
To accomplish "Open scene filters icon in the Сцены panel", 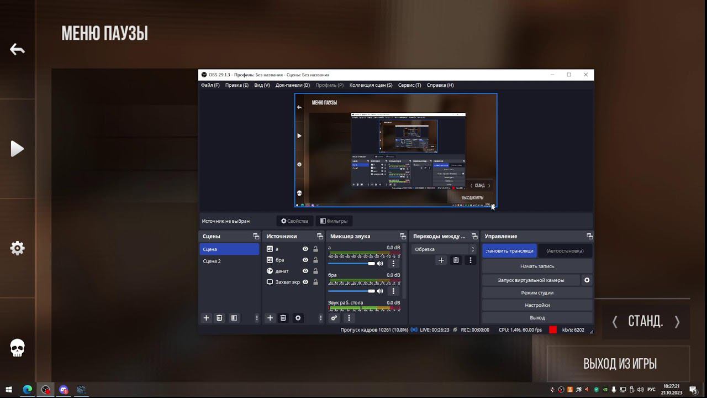I will pyautogui.click(x=234, y=318).
